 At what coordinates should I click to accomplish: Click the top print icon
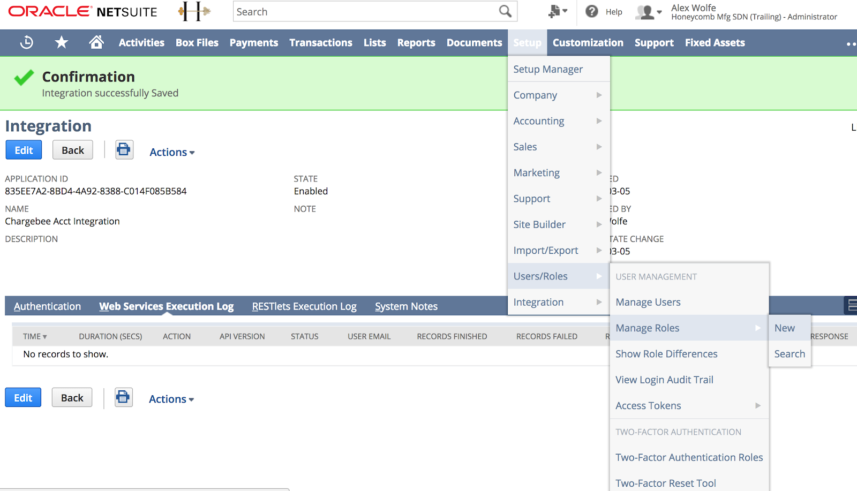pyautogui.click(x=124, y=150)
